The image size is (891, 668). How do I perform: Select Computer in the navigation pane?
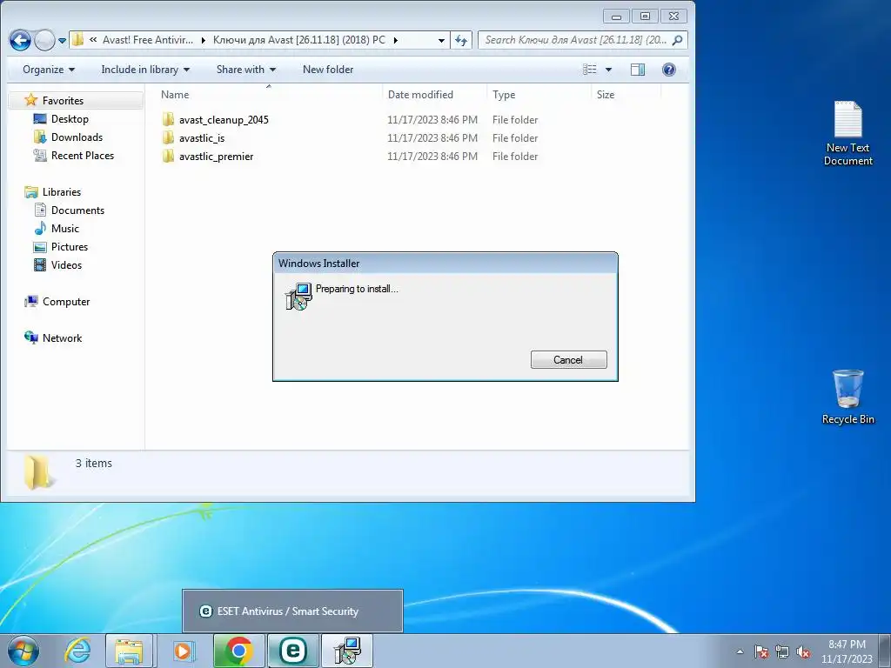click(x=66, y=302)
